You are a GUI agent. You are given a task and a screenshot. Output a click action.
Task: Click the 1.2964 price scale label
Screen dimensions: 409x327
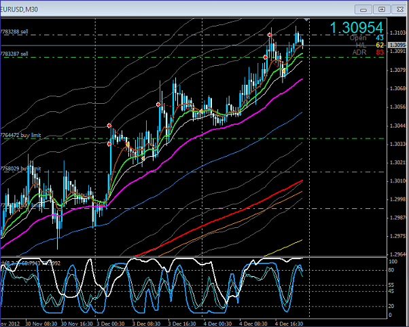click(x=397, y=254)
